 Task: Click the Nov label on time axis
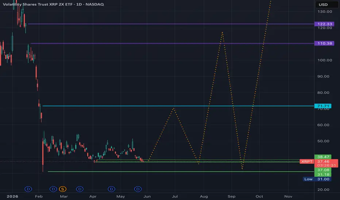pyautogui.click(x=288, y=196)
